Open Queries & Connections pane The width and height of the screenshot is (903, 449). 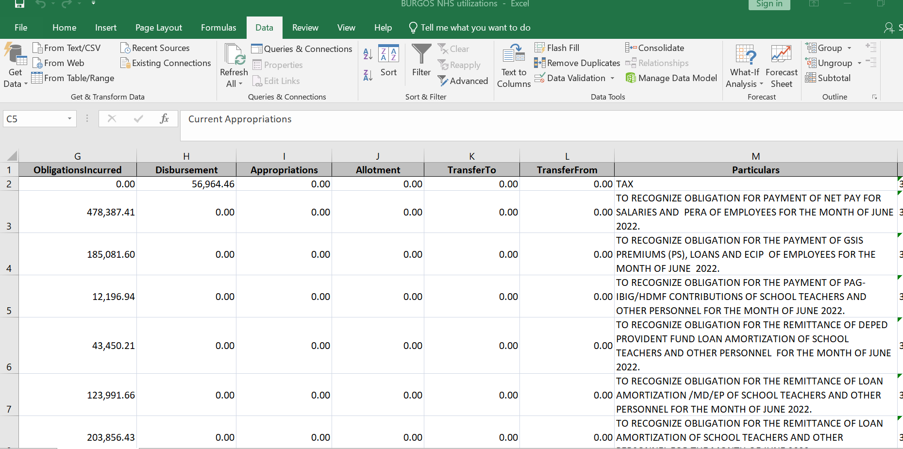coord(301,49)
